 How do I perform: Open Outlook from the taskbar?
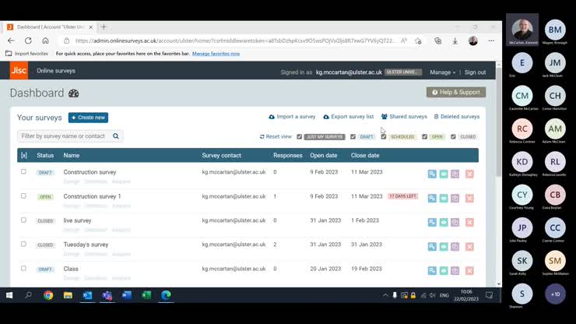pyautogui.click(x=87, y=295)
